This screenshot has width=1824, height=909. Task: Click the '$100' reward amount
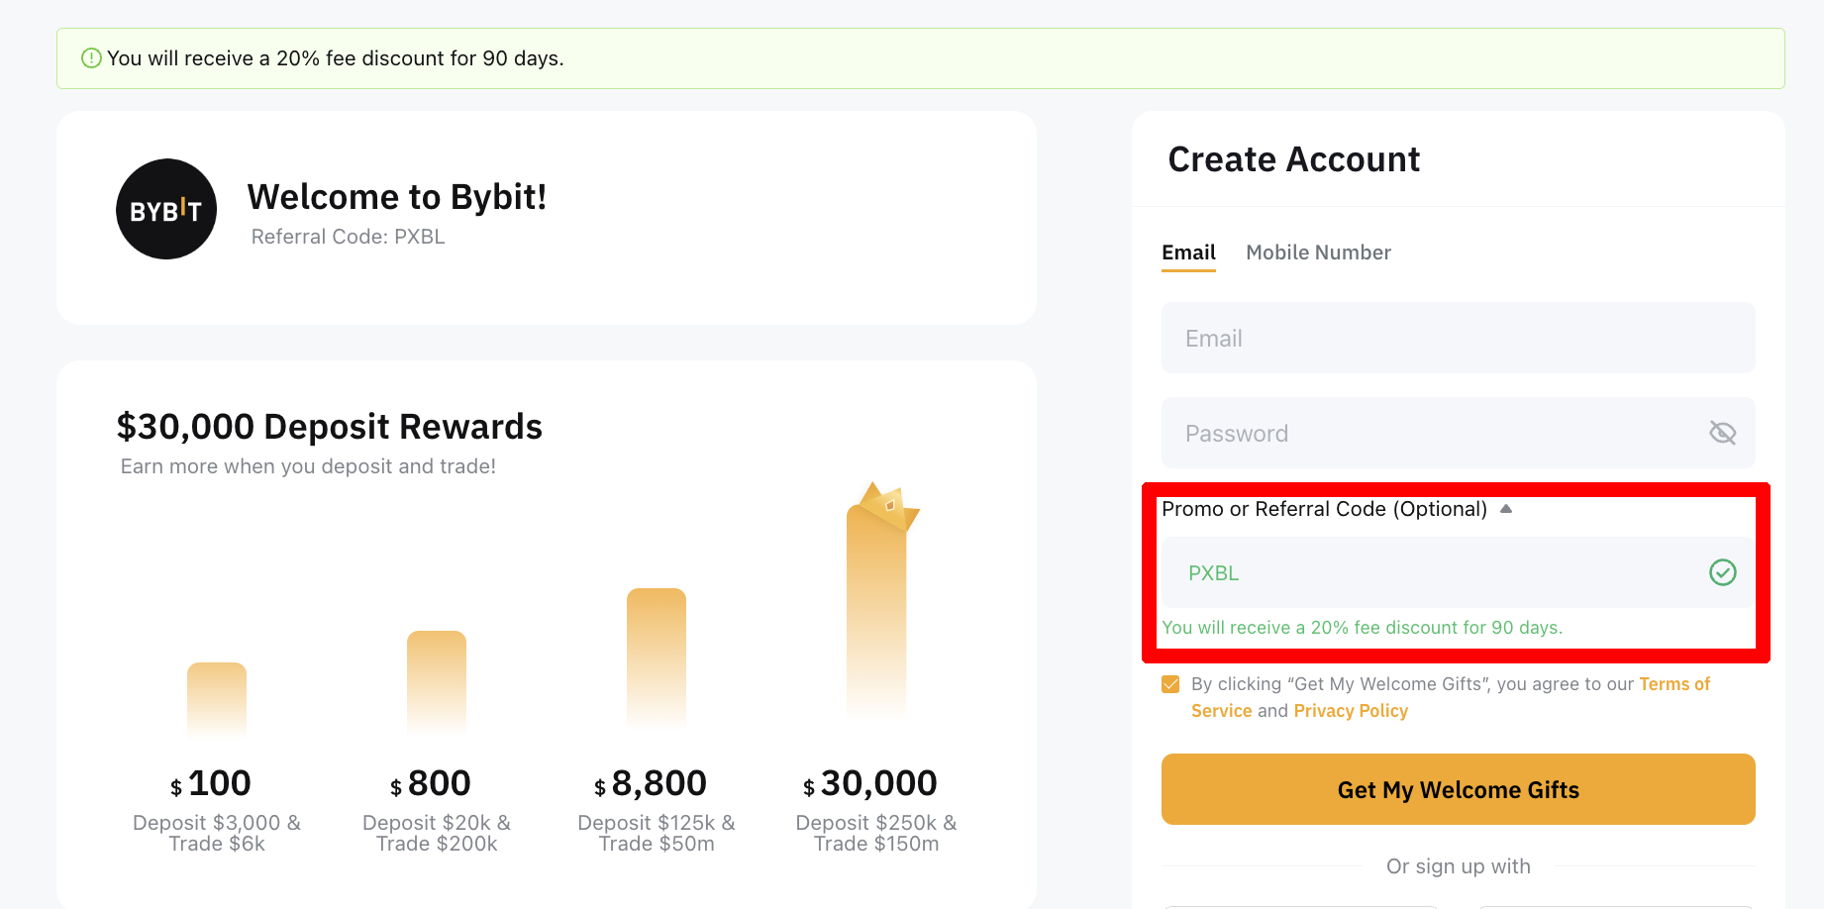pyautogui.click(x=211, y=783)
